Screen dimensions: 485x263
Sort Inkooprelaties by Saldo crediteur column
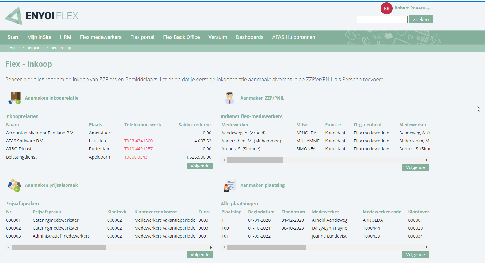click(x=195, y=125)
